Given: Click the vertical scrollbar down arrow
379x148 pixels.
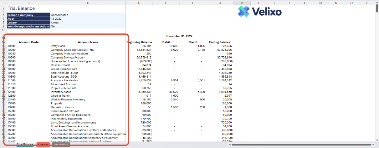Looking at the screenshot, I should (x=377, y=140).
